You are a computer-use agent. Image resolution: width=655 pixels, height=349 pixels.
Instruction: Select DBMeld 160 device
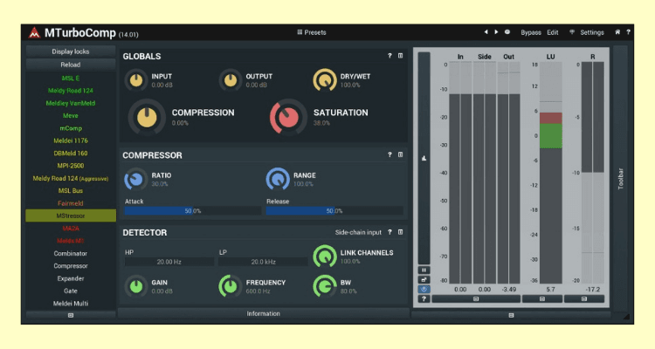click(71, 154)
